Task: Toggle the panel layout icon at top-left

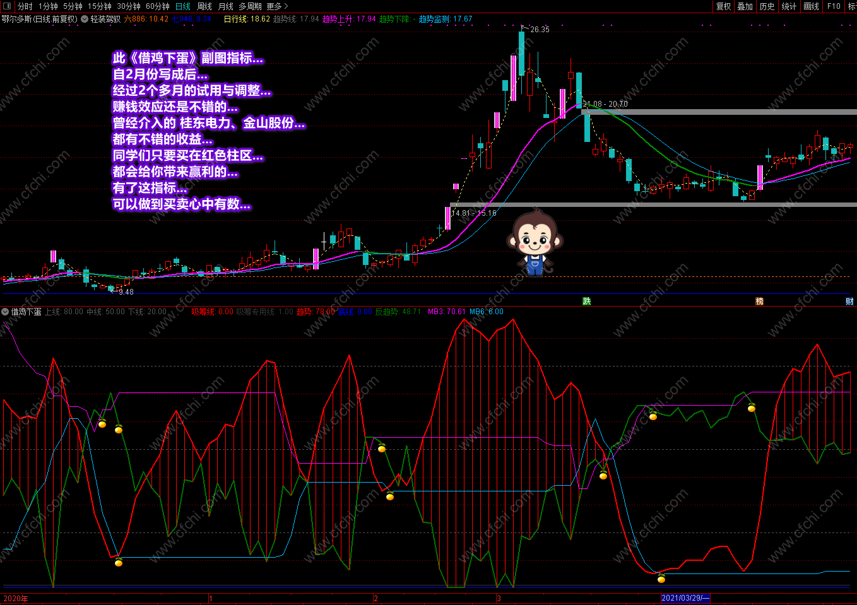Action: (7, 6)
